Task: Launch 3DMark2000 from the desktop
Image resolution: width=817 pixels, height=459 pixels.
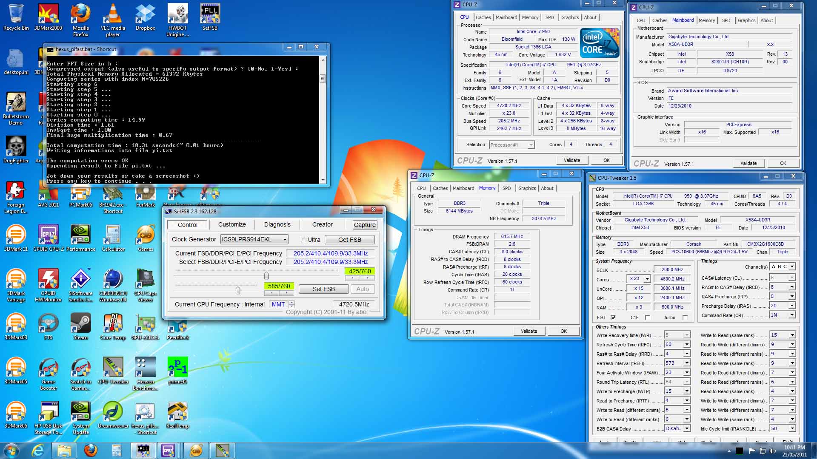Action: click(48, 17)
